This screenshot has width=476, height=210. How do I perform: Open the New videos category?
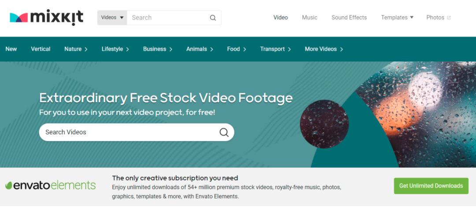click(11, 49)
